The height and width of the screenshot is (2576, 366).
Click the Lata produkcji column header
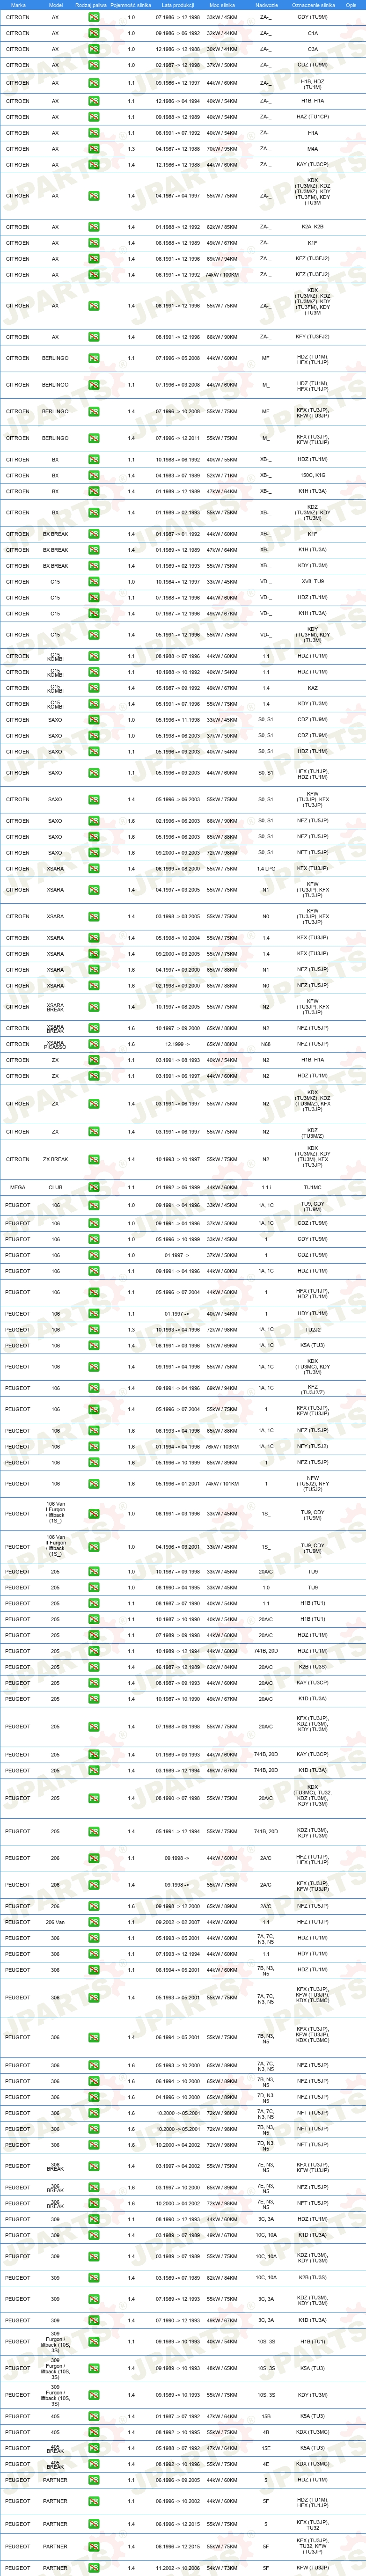[177, 5]
